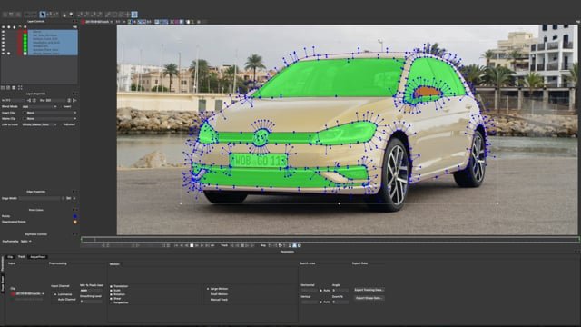Viewport: 581px width, 327px height.
Task: Go to the first frame of the clip
Action: tap(175, 245)
